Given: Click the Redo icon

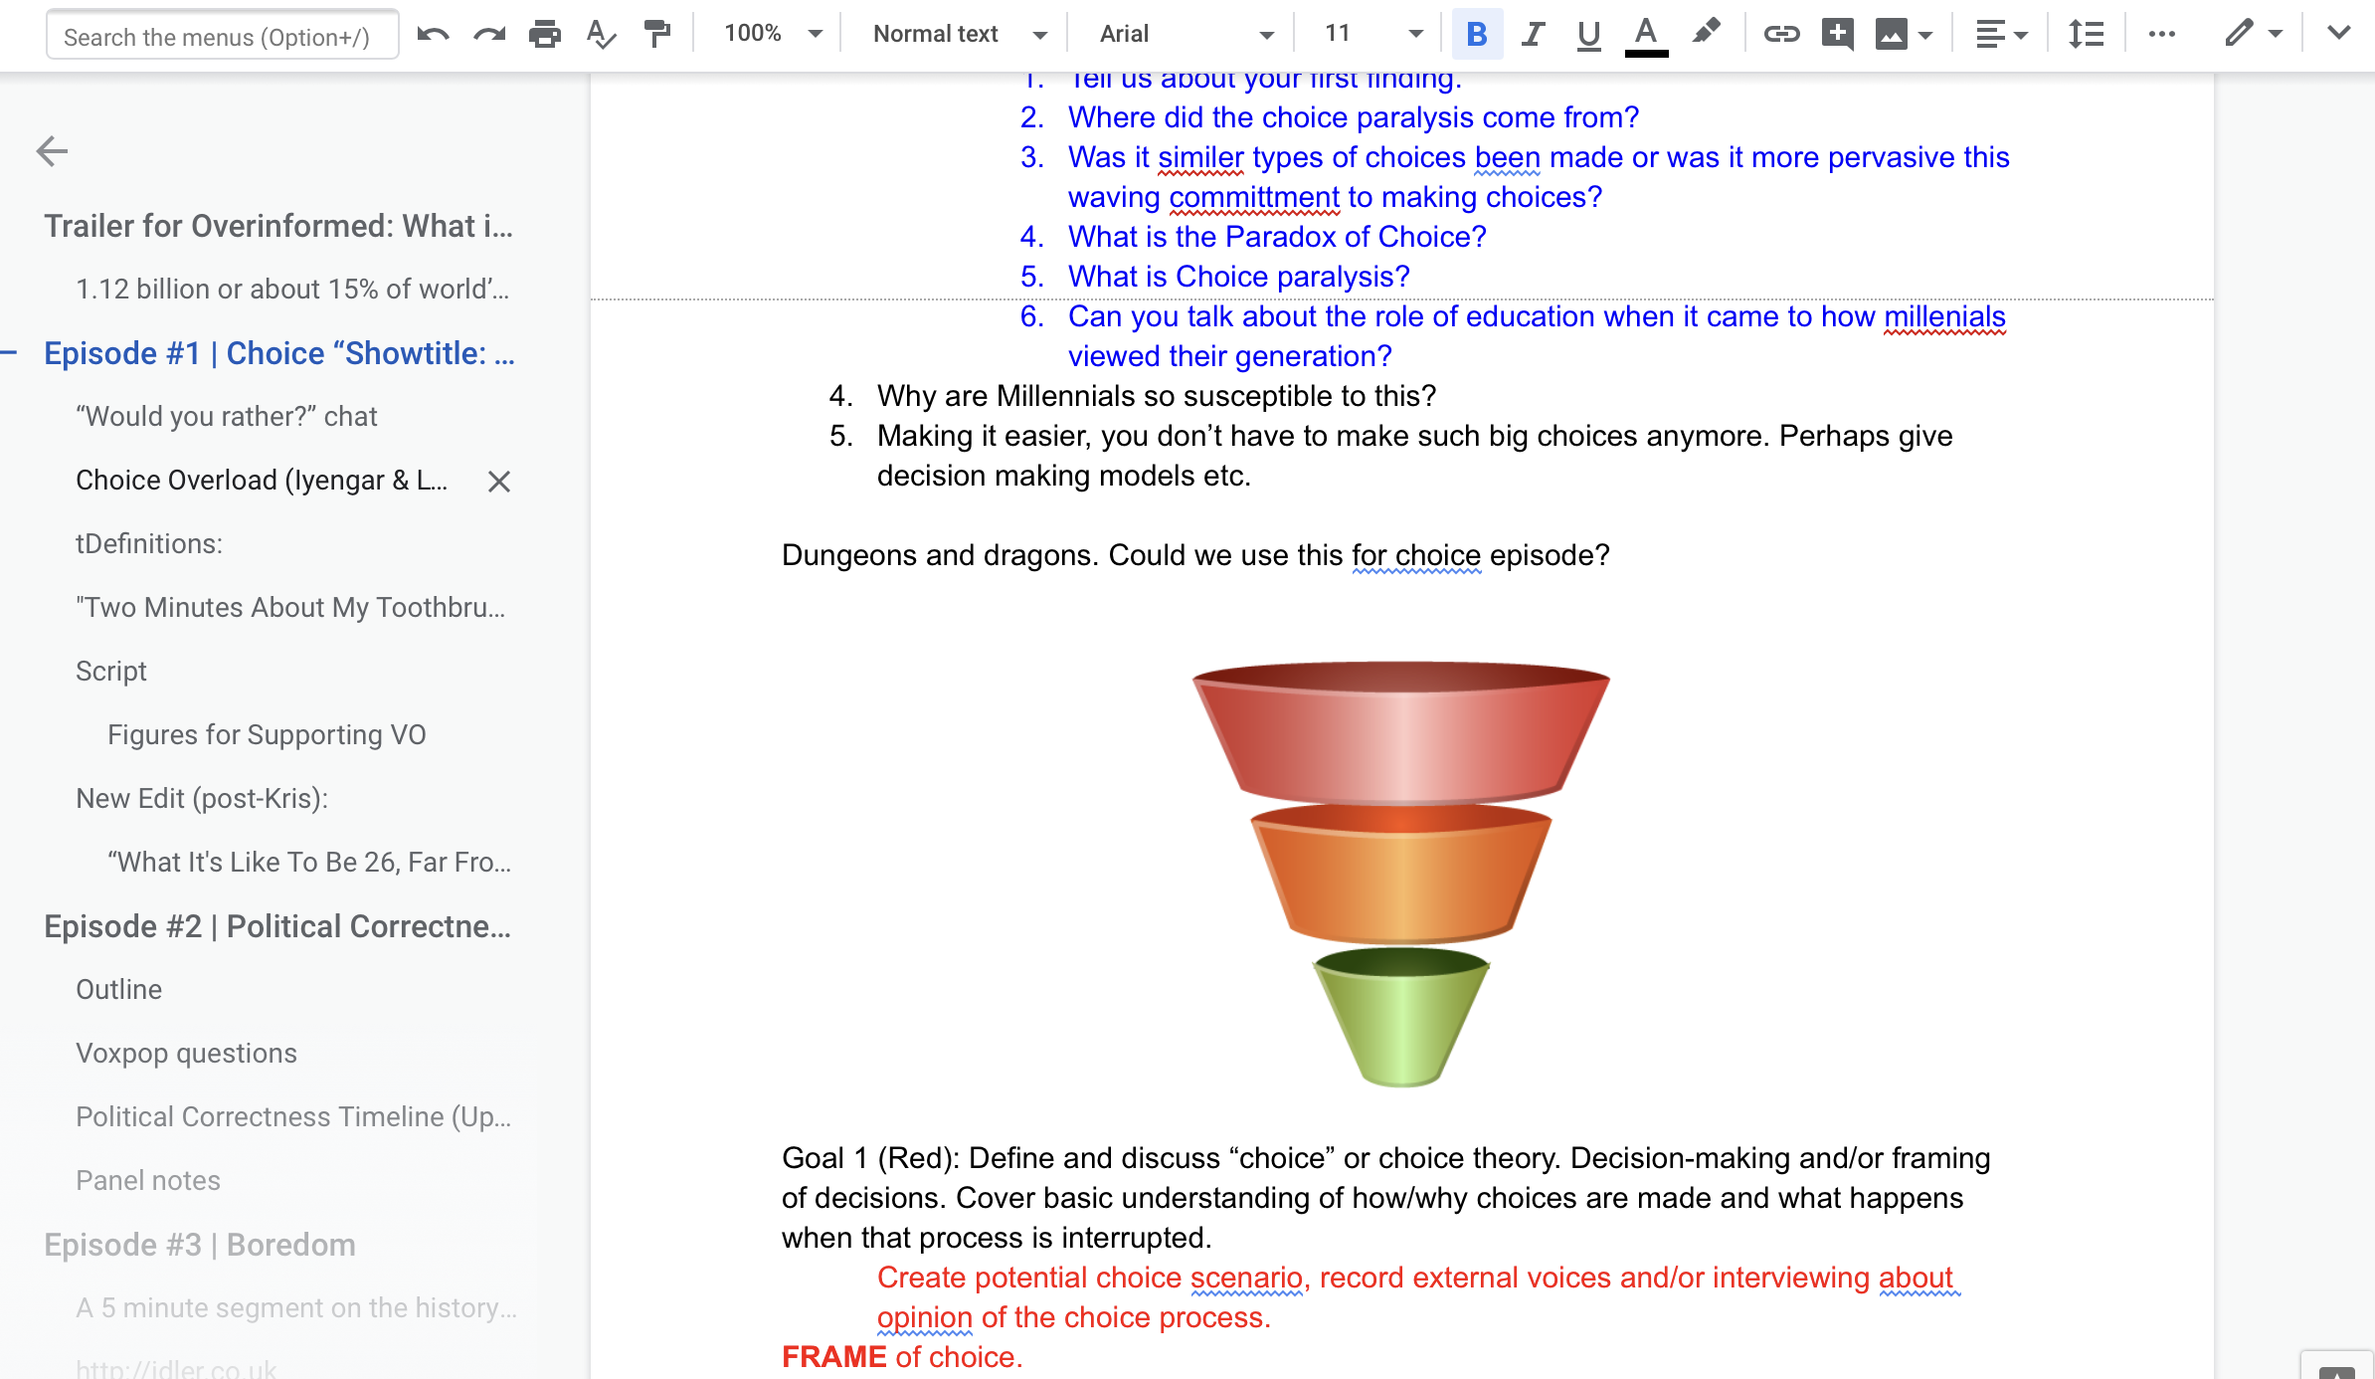Looking at the screenshot, I should (488, 34).
